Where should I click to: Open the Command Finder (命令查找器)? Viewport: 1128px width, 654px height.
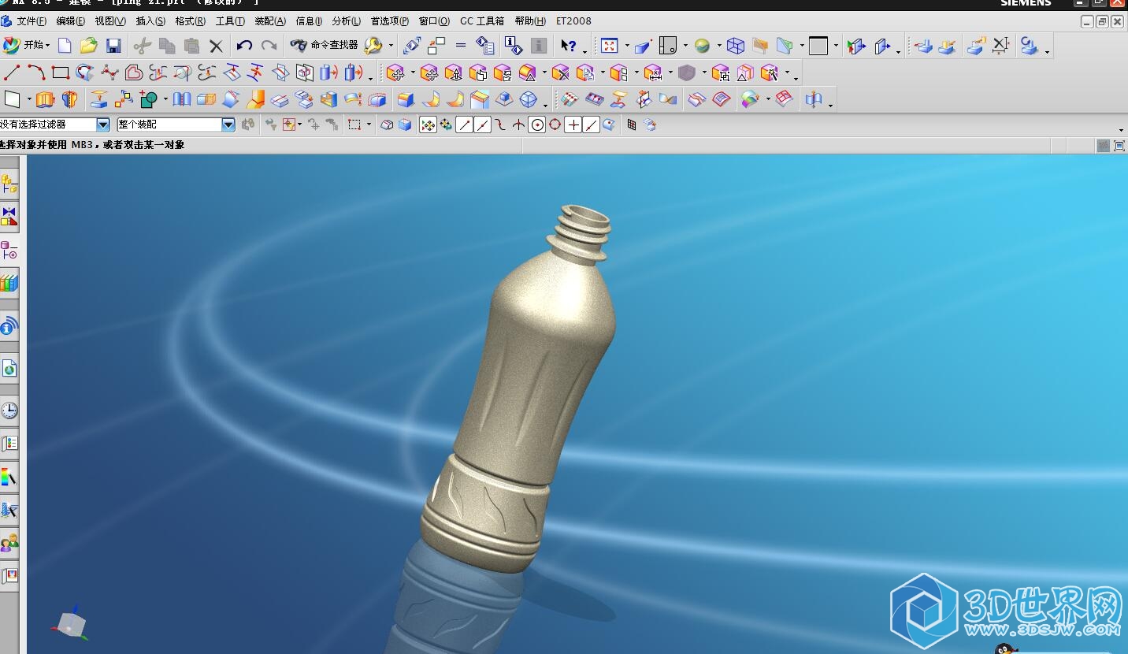[324, 46]
